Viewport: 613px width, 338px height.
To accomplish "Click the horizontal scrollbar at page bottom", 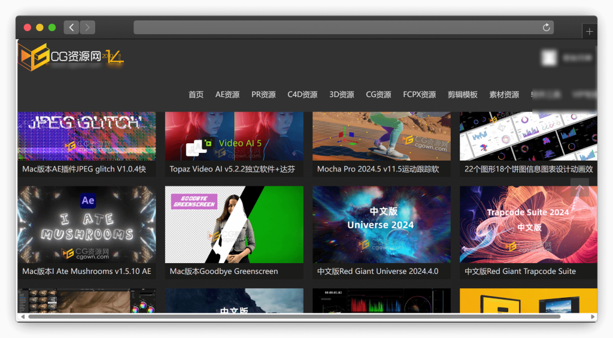I will [x=293, y=316].
